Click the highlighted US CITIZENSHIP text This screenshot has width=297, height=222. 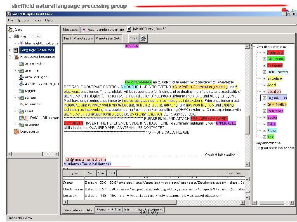(x=138, y=82)
